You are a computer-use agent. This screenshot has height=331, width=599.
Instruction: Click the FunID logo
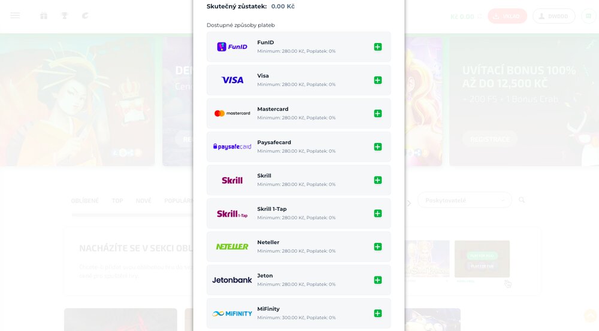[x=232, y=47]
